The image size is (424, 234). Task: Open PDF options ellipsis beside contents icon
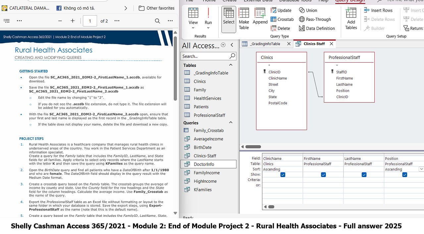[19, 21]
